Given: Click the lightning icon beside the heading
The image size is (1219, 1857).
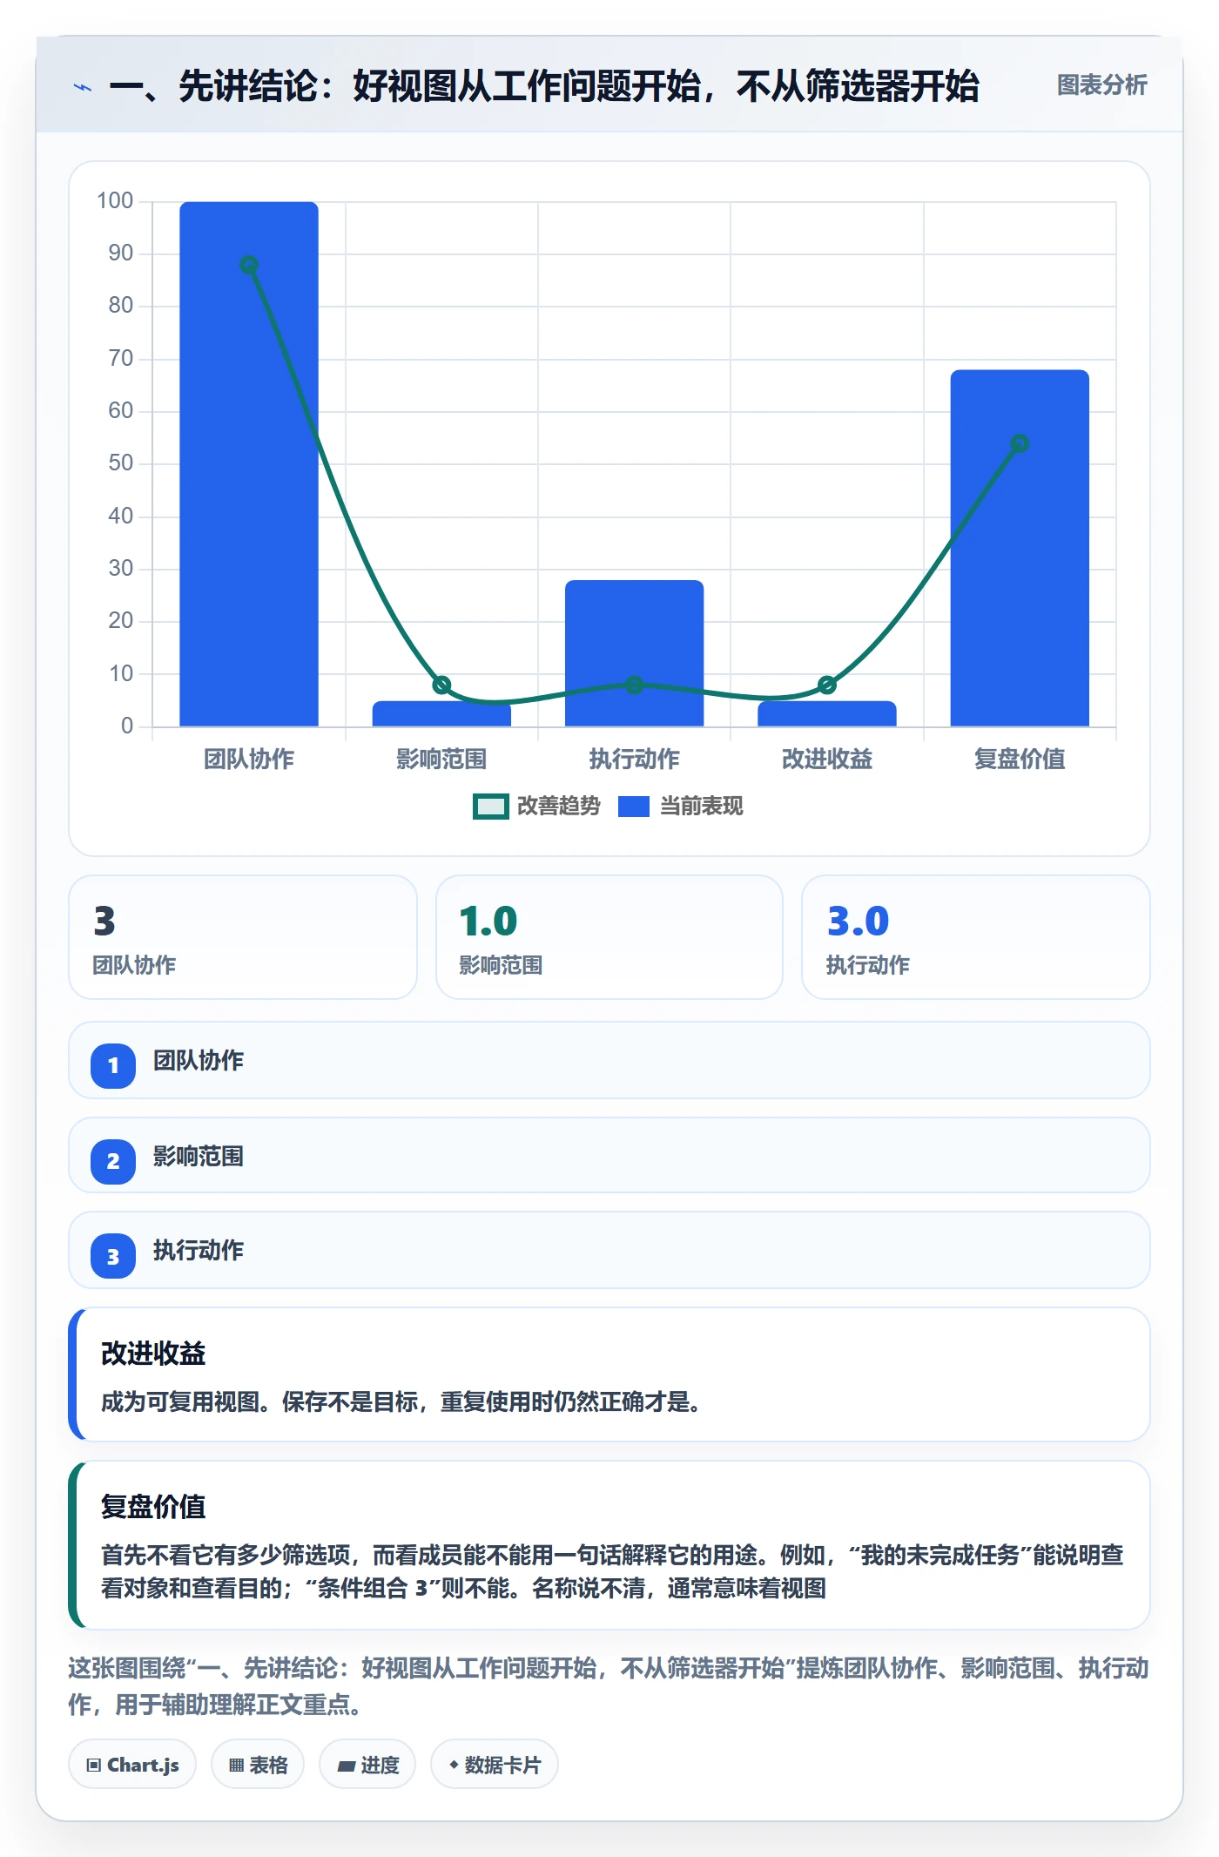Looking at the screenshot, I should click(83, 87).
